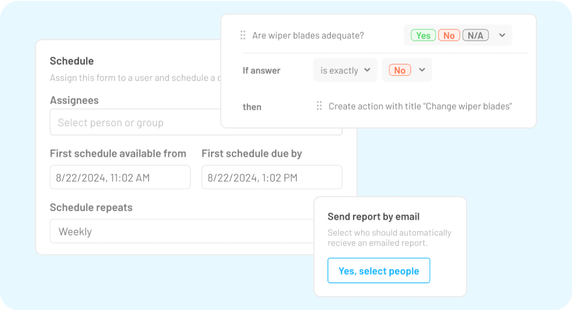Pick the N/A response chip
Screen dimensions: 572x310
tap(475, 35)
